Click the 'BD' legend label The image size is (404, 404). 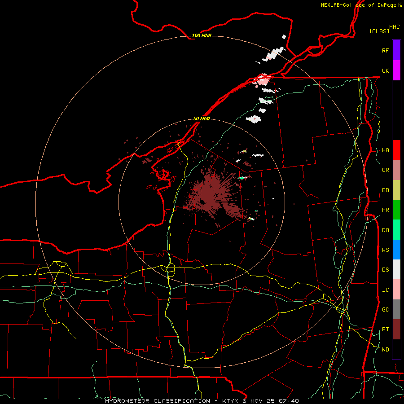click(x=385, y=190)
